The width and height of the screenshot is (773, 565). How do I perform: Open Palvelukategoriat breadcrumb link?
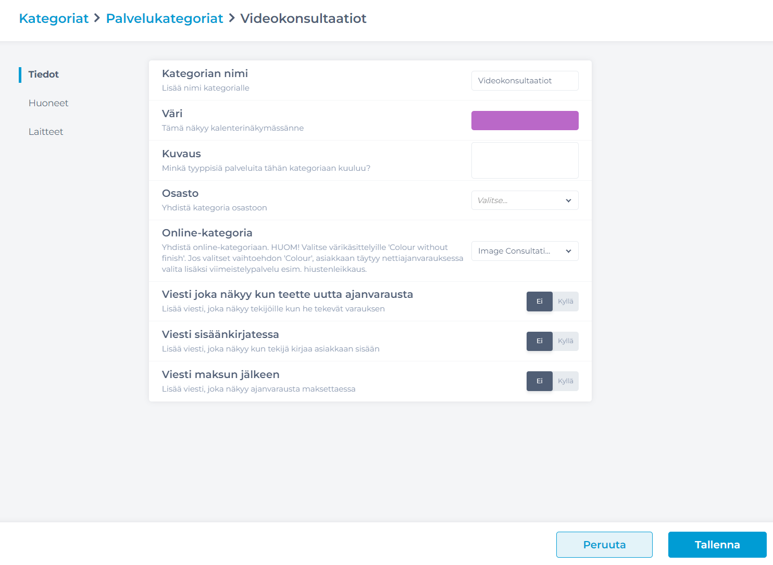165,18
